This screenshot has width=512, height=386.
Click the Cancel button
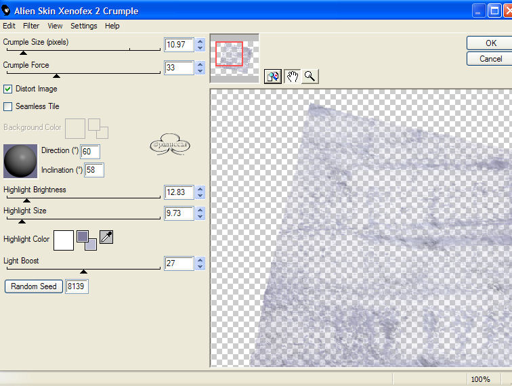pyautogui.click(x=490, y=59)
